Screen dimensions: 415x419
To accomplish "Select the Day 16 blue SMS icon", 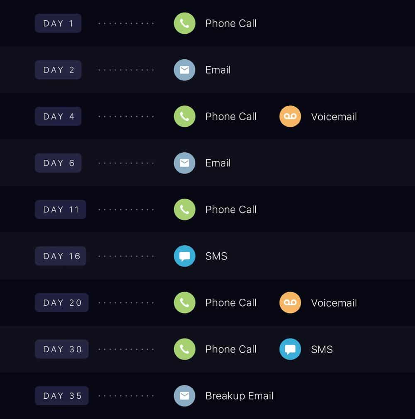I will pyautogui.click(x=185, y=256).
